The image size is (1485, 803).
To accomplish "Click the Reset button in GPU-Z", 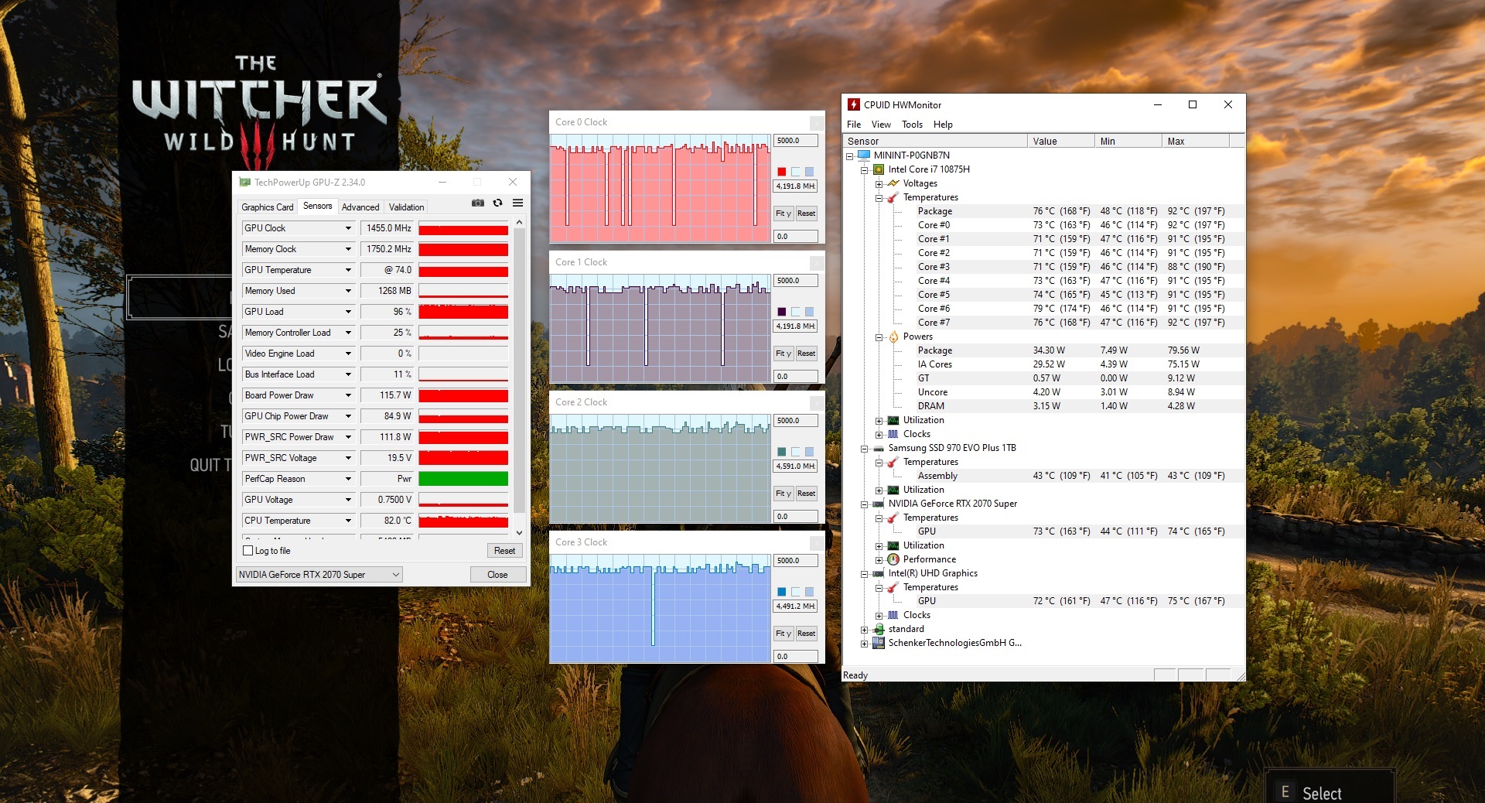I will [504, 551].
